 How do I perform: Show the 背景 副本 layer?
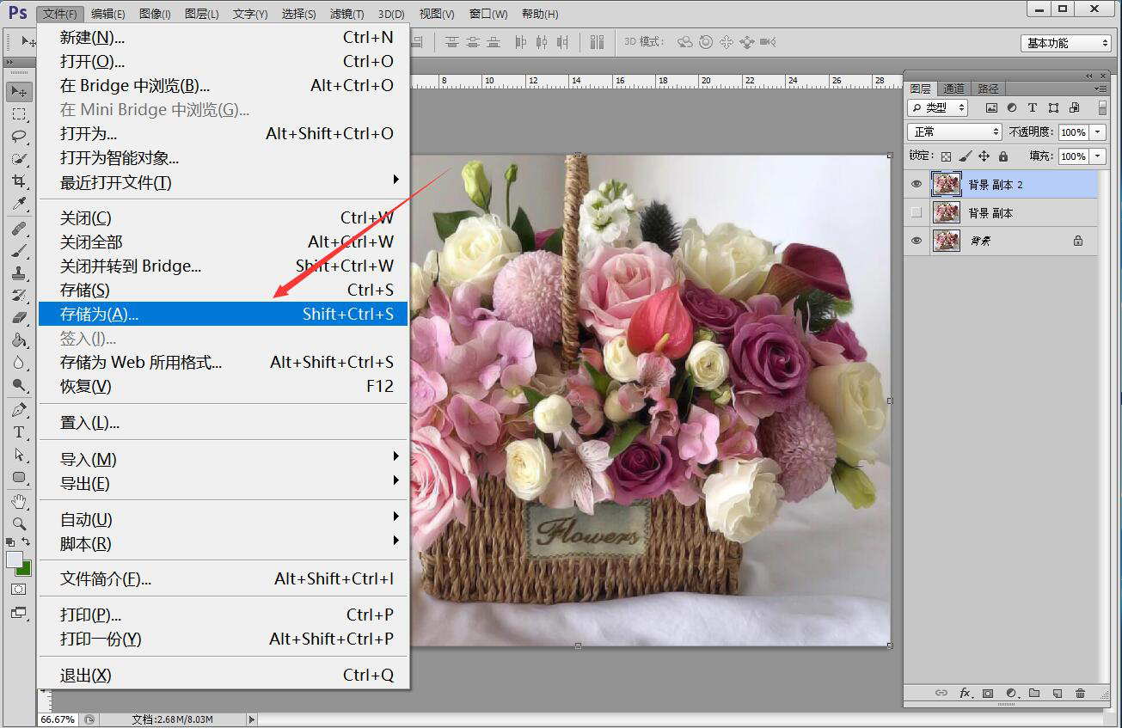[917, 212]
